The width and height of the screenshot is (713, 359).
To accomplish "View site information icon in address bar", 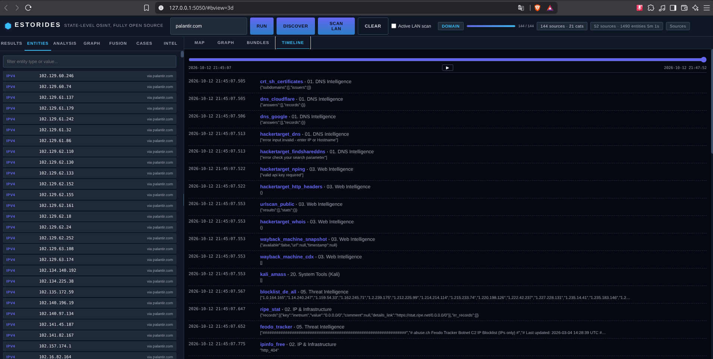I will coord(161,8).
